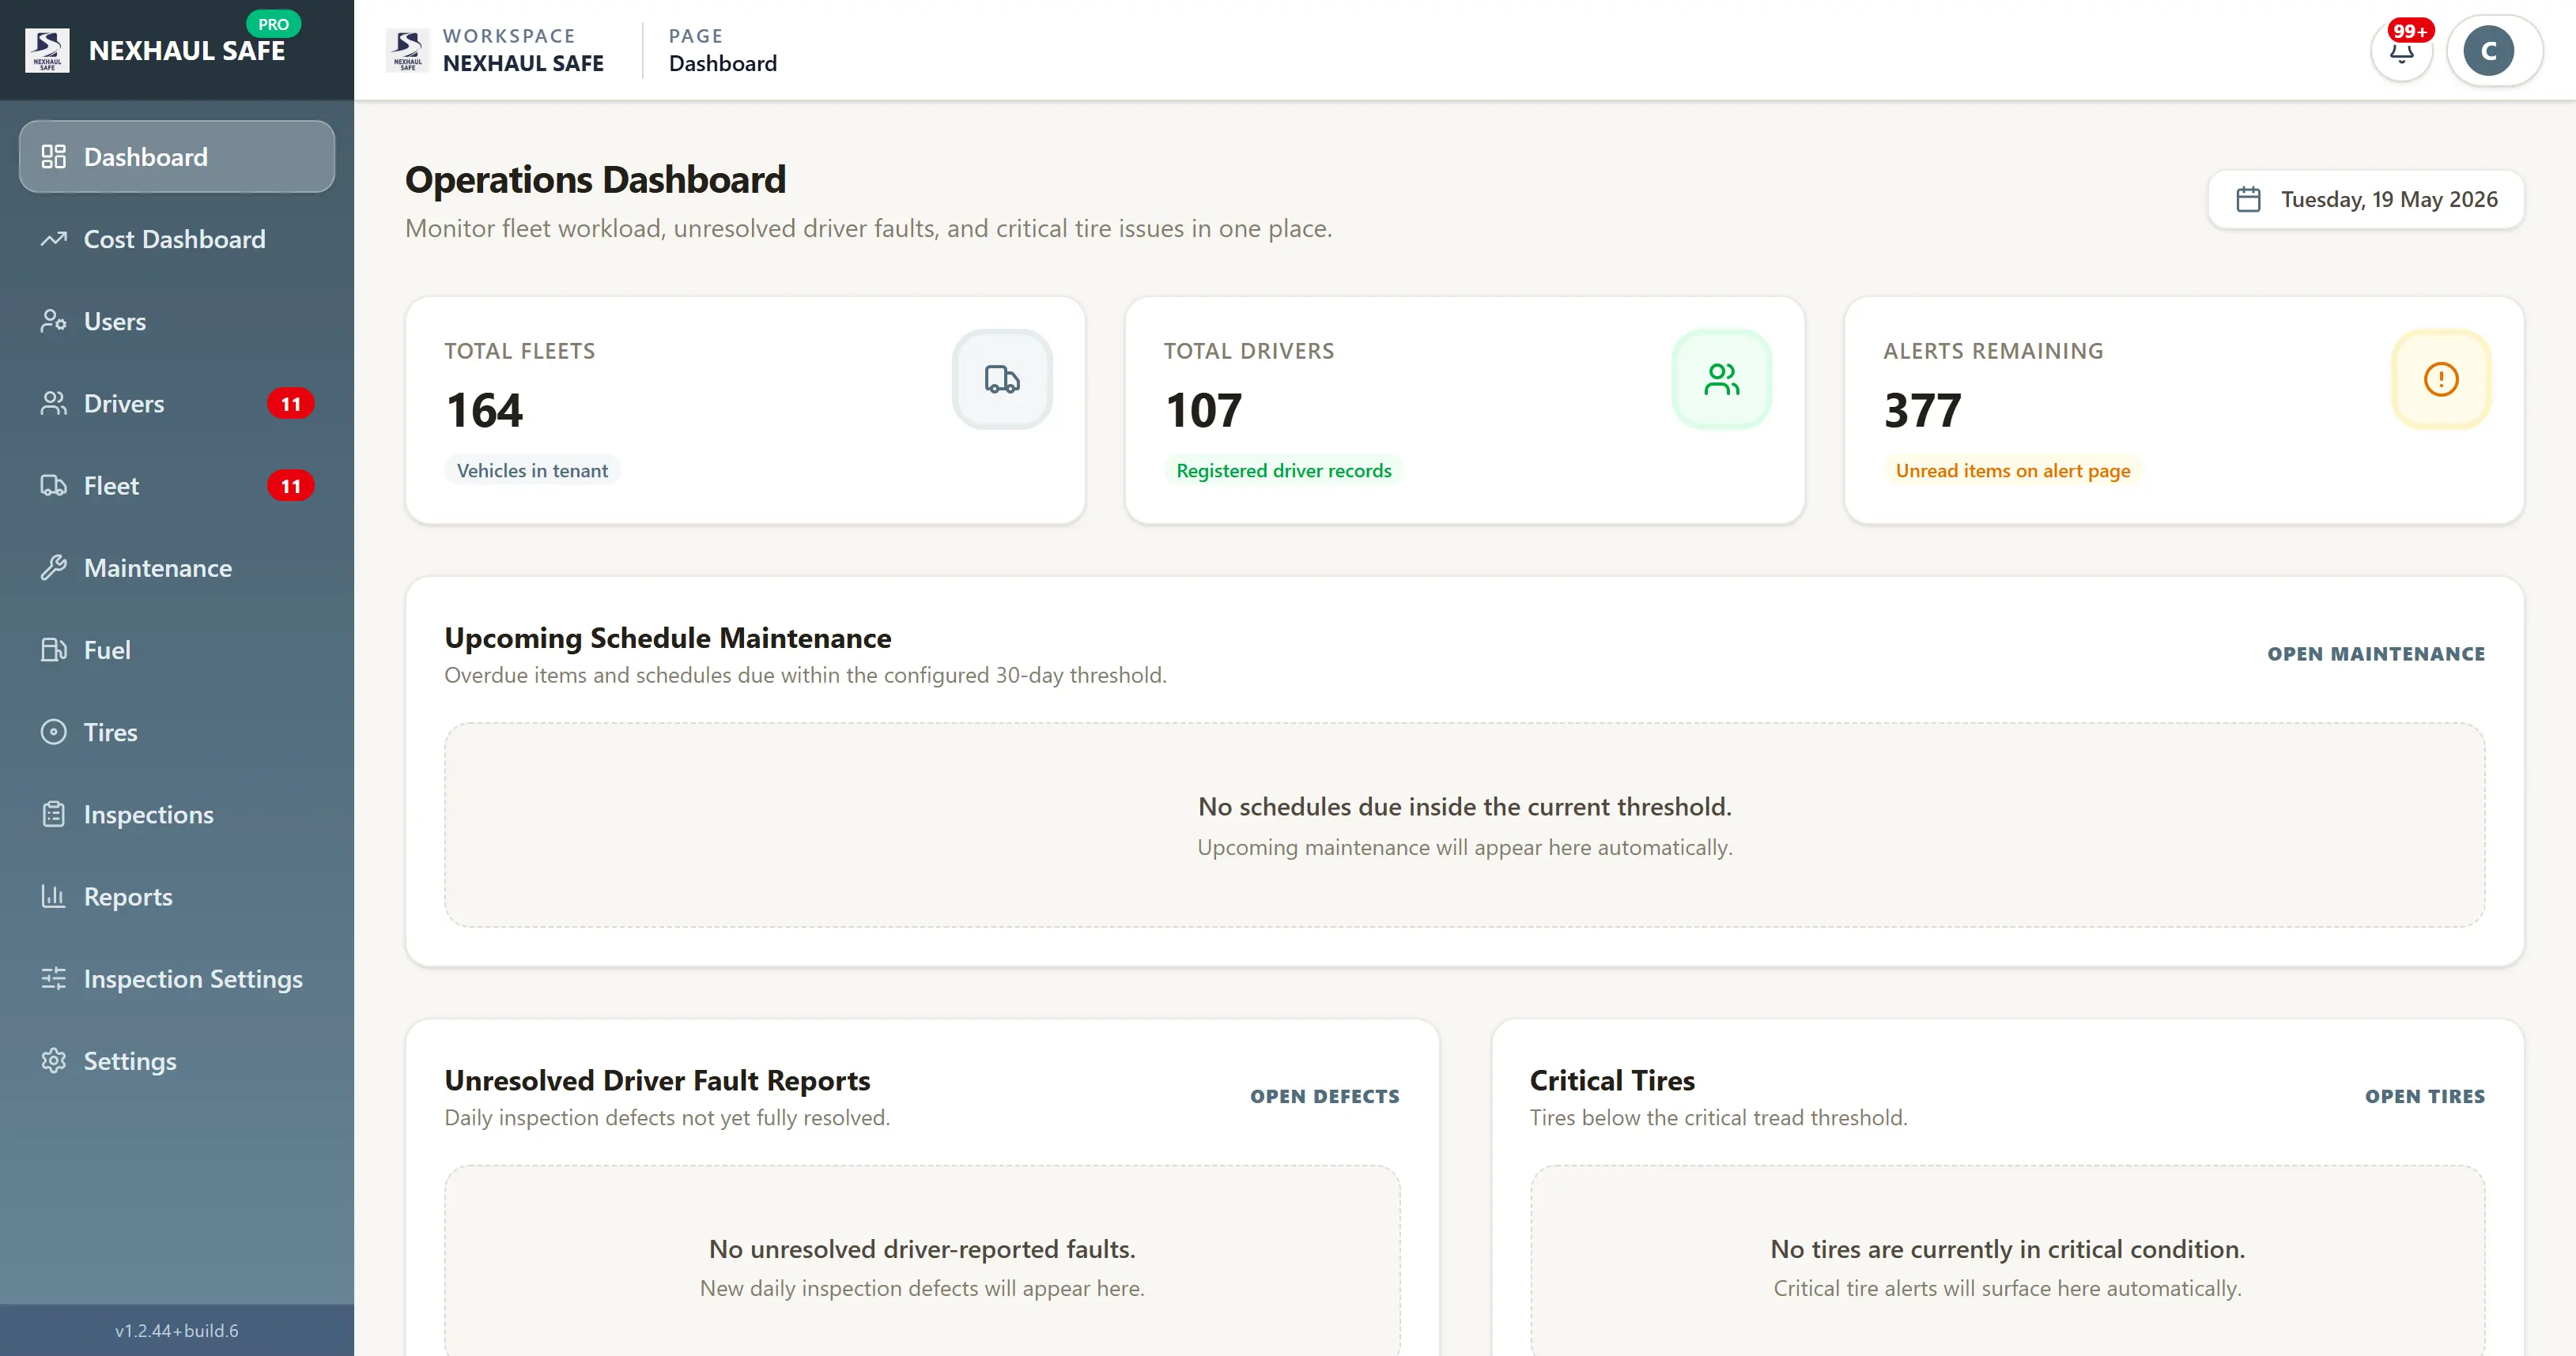Open the Maintenance section
The image size is (2576, 1356).
tap(177, 567)
